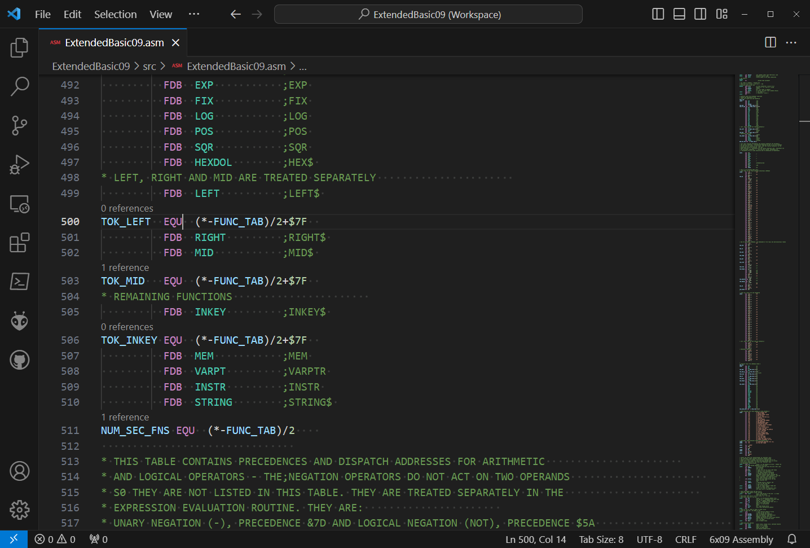Expand the breadcrumb symbol ellipsis

point(303,67)
